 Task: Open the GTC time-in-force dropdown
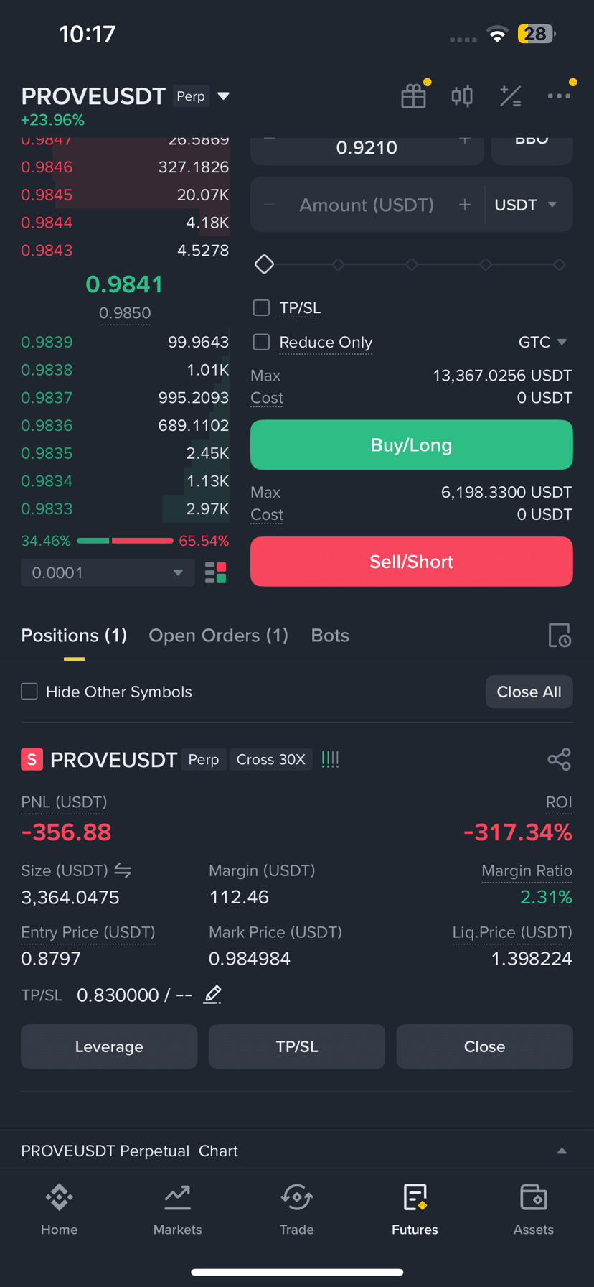coord(543,342)
